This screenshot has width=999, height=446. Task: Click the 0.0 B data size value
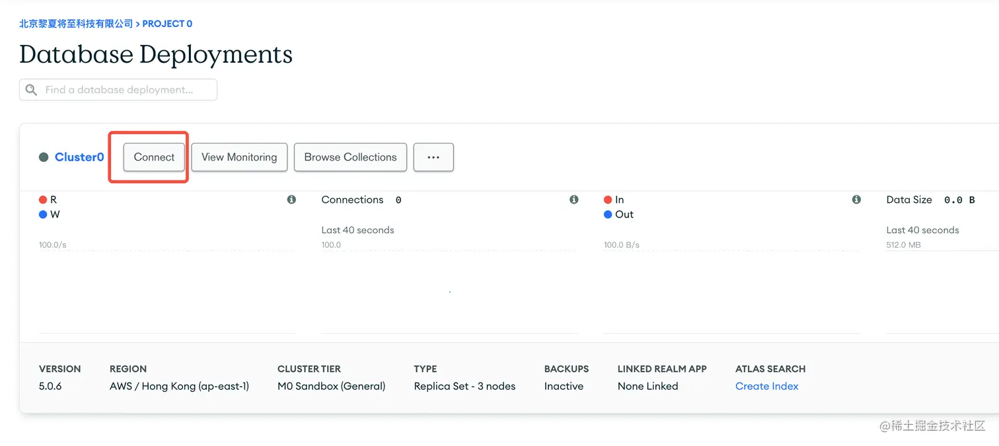point(959,200)
